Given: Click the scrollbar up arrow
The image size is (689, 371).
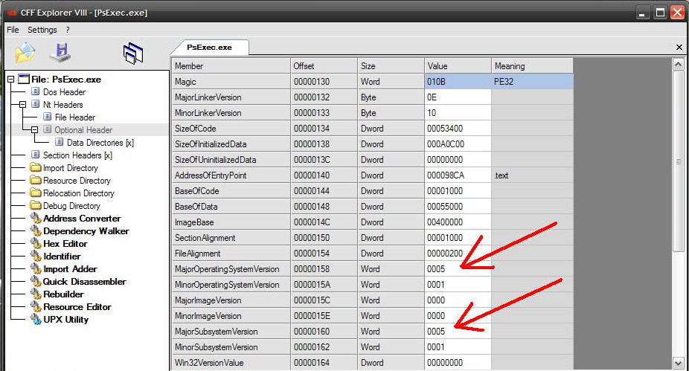Looking at the screenshot, I should [x=678, y=65].
